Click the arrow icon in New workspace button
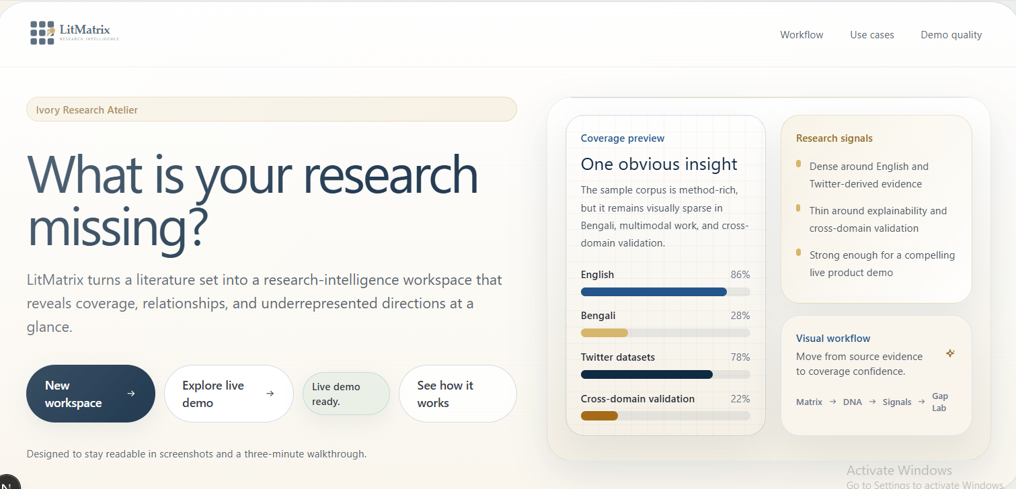1016x489 pixels. pyautogui.click(x=131, y=394)
